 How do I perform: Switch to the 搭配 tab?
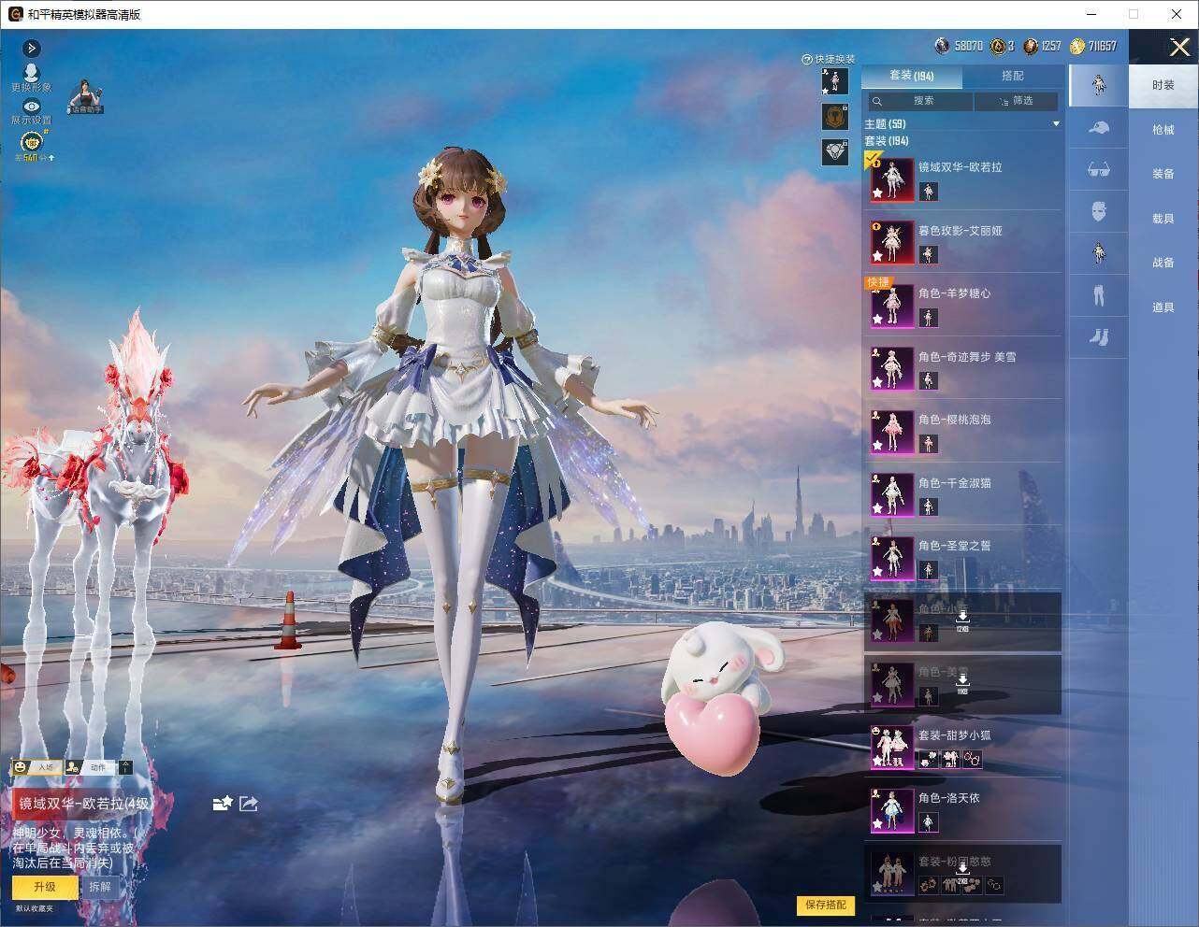pyautogui.click(x=1013, y=76)
